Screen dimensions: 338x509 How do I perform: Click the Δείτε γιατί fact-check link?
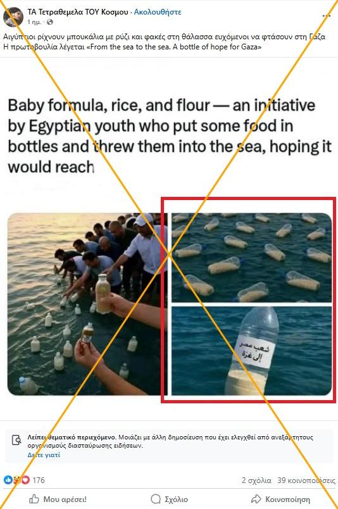[44, 455]
